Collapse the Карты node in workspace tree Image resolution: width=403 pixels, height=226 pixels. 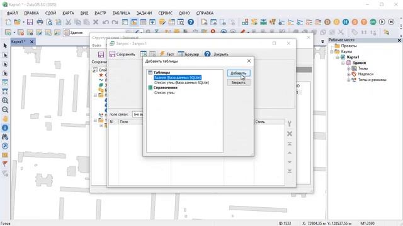click(332, 51)
